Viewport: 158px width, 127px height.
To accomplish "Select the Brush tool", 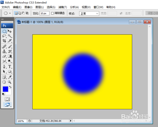I will coord(10,46).
